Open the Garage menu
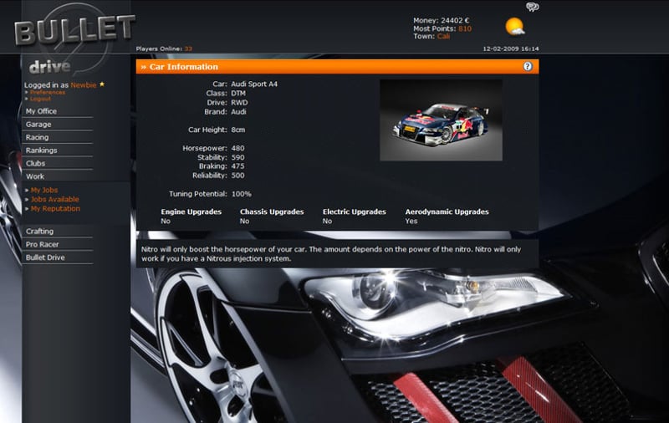669x423 pixels. pyautogui.click(x=38, y=124)
